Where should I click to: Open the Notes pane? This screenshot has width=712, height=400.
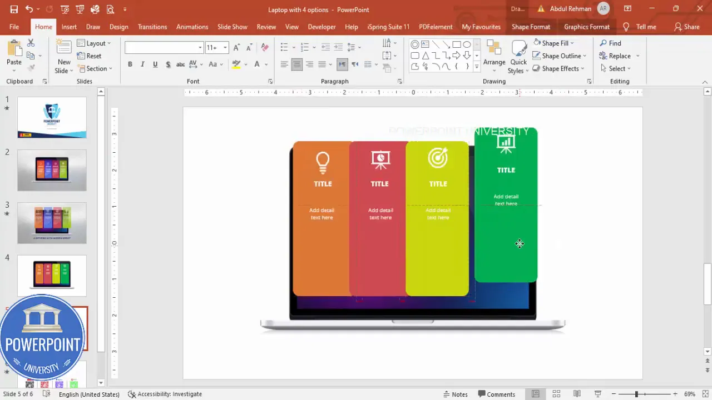[x=455, y=394]
